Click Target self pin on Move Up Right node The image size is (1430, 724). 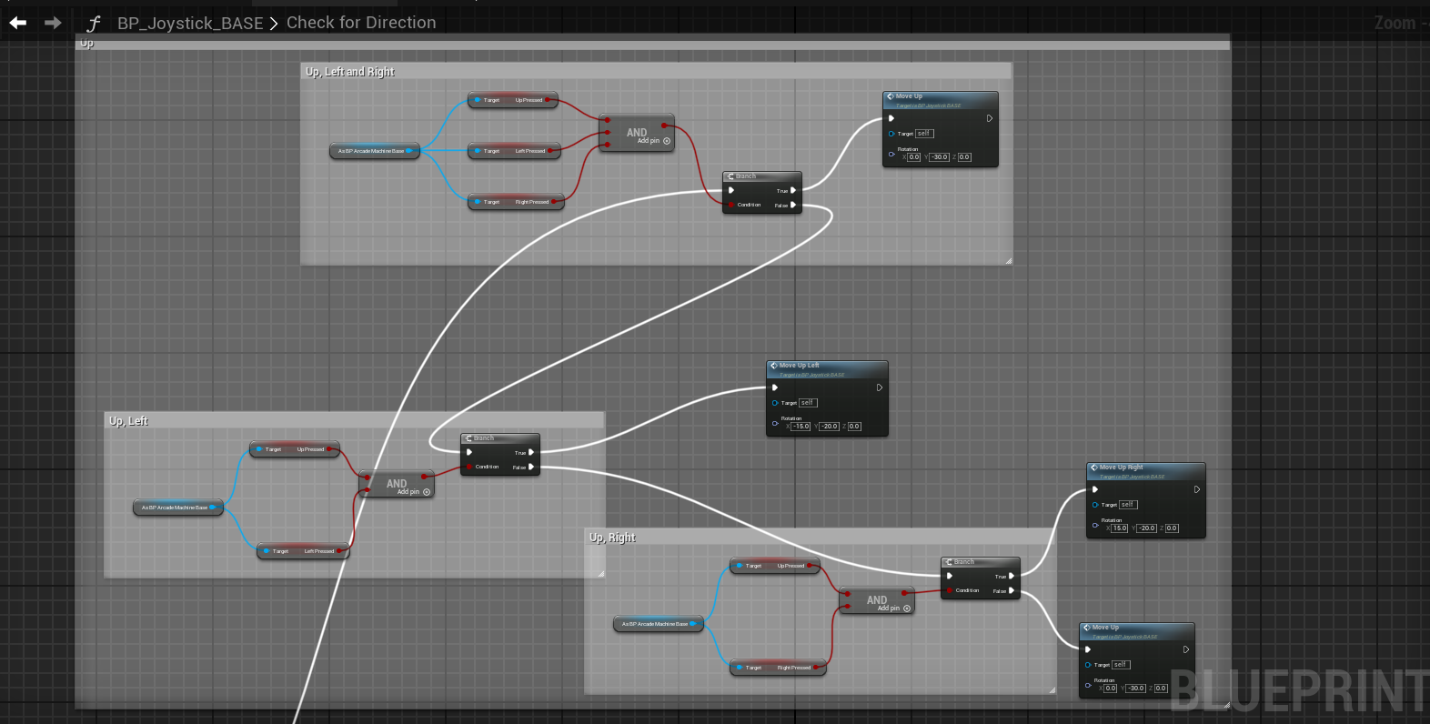(1095, 505)
